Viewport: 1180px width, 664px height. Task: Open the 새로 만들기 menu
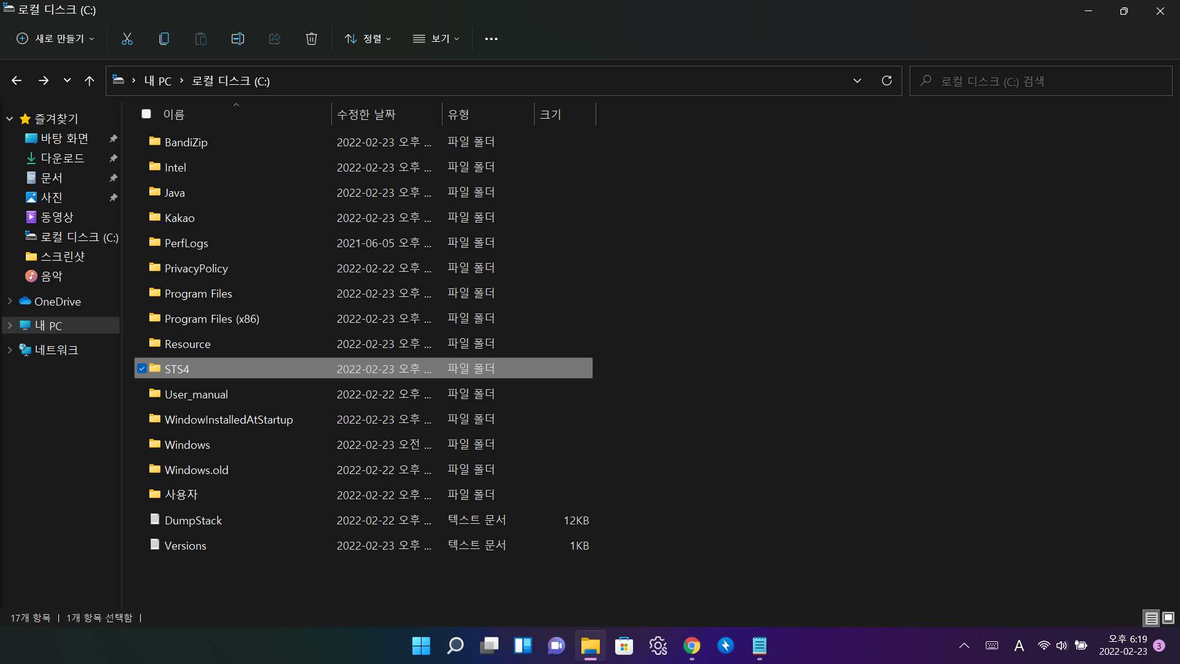point(55,39)
